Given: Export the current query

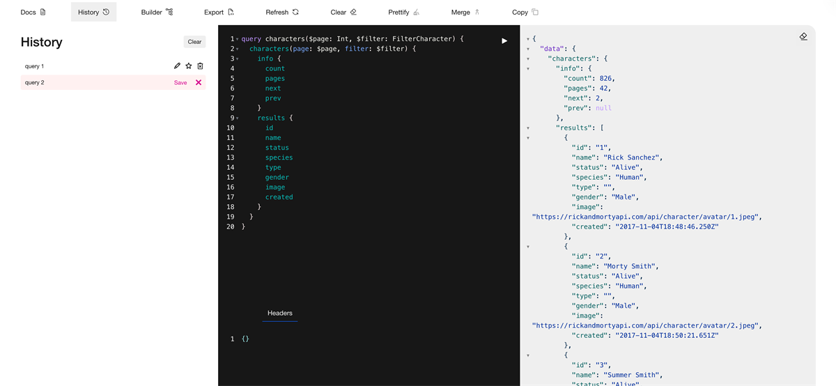Looking at the screenshot, I should [x=219, y=12].
